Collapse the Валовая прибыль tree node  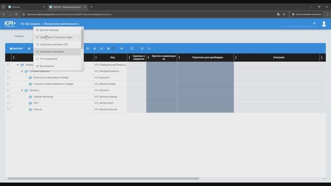pyautogui.click(x=22, y=71)
